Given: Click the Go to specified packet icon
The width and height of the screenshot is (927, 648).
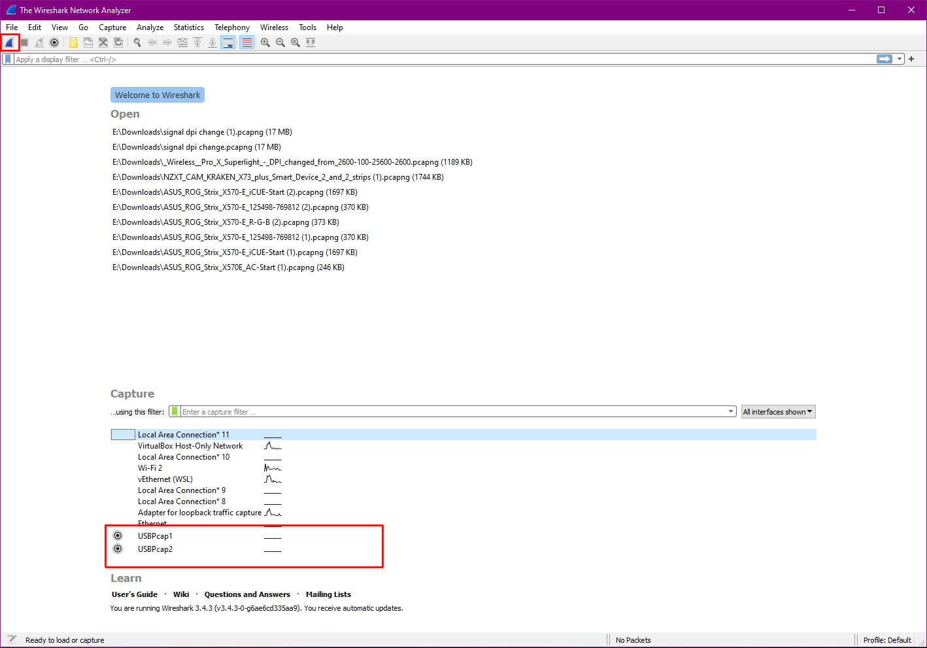Looking at the screenshot, I should pyautogui.click(x=182, y=43).
